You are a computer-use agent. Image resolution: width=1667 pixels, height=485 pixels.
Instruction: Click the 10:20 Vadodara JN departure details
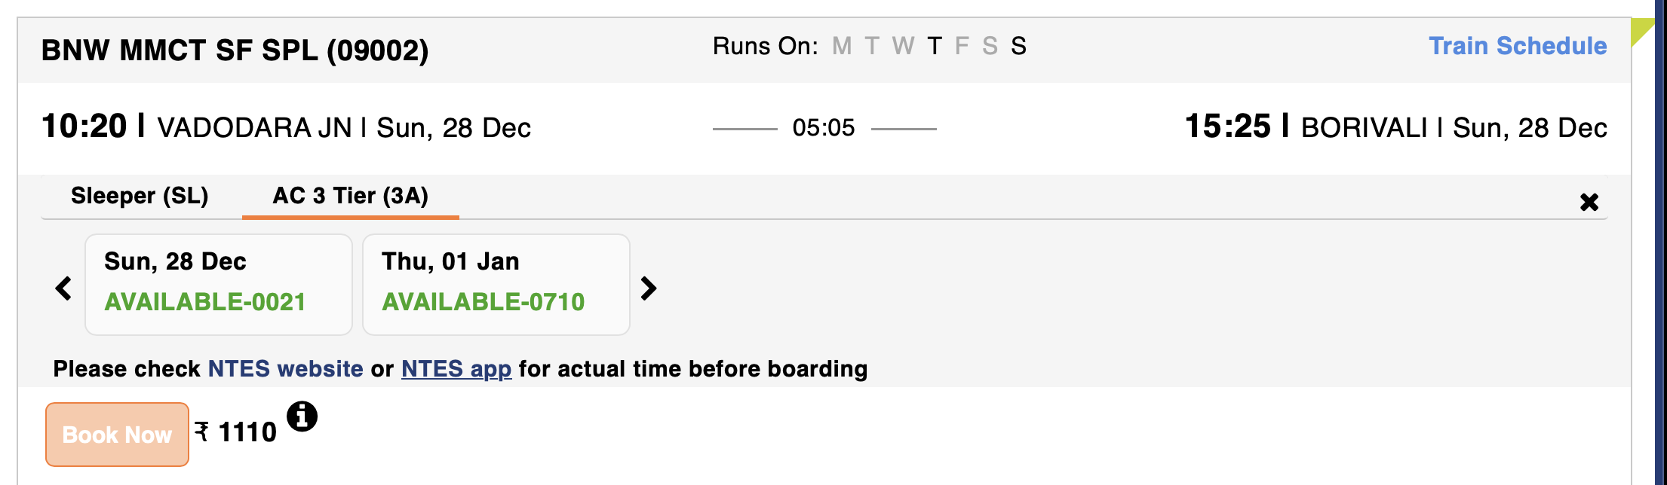tap(286, 127)
